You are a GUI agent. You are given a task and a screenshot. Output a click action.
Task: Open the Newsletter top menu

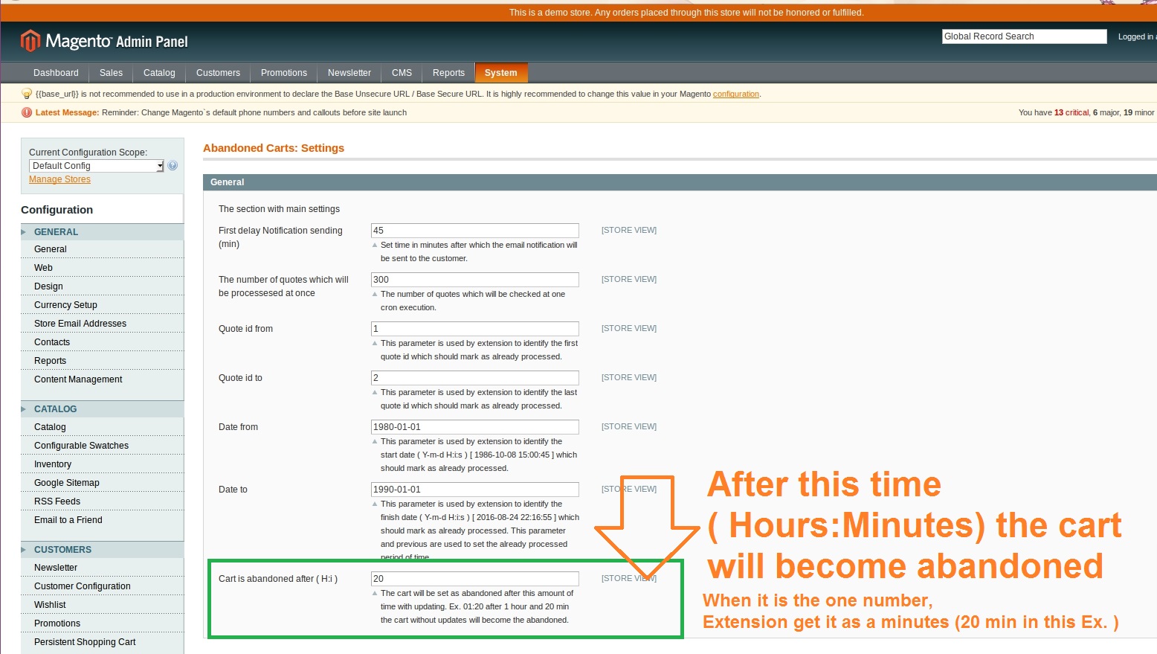tap(349, 73)
